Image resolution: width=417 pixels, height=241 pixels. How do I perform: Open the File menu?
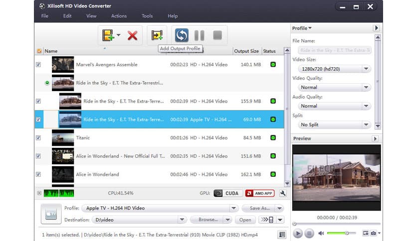45,16
